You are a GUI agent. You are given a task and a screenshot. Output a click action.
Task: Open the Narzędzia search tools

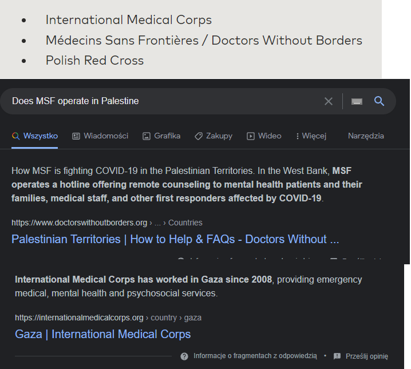[366, 136]
